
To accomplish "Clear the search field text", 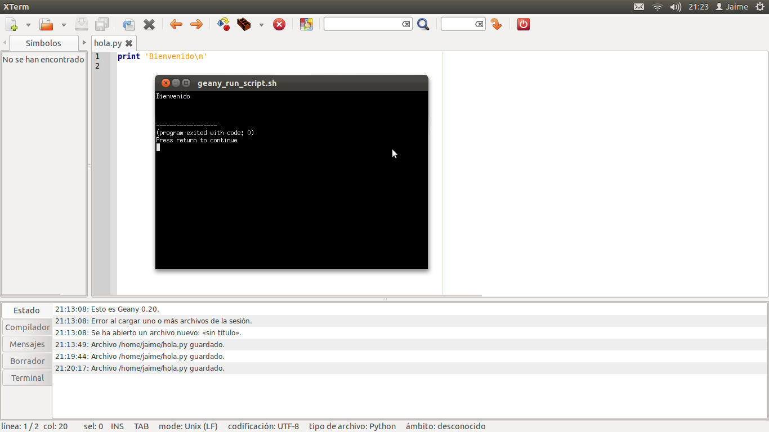I will [406, 24].
